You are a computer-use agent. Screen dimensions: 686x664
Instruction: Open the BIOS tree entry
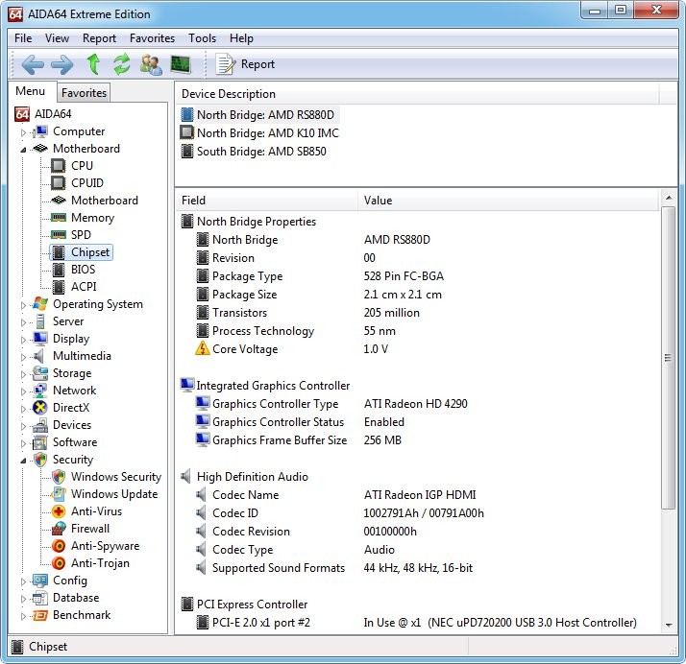pos(83,270)
